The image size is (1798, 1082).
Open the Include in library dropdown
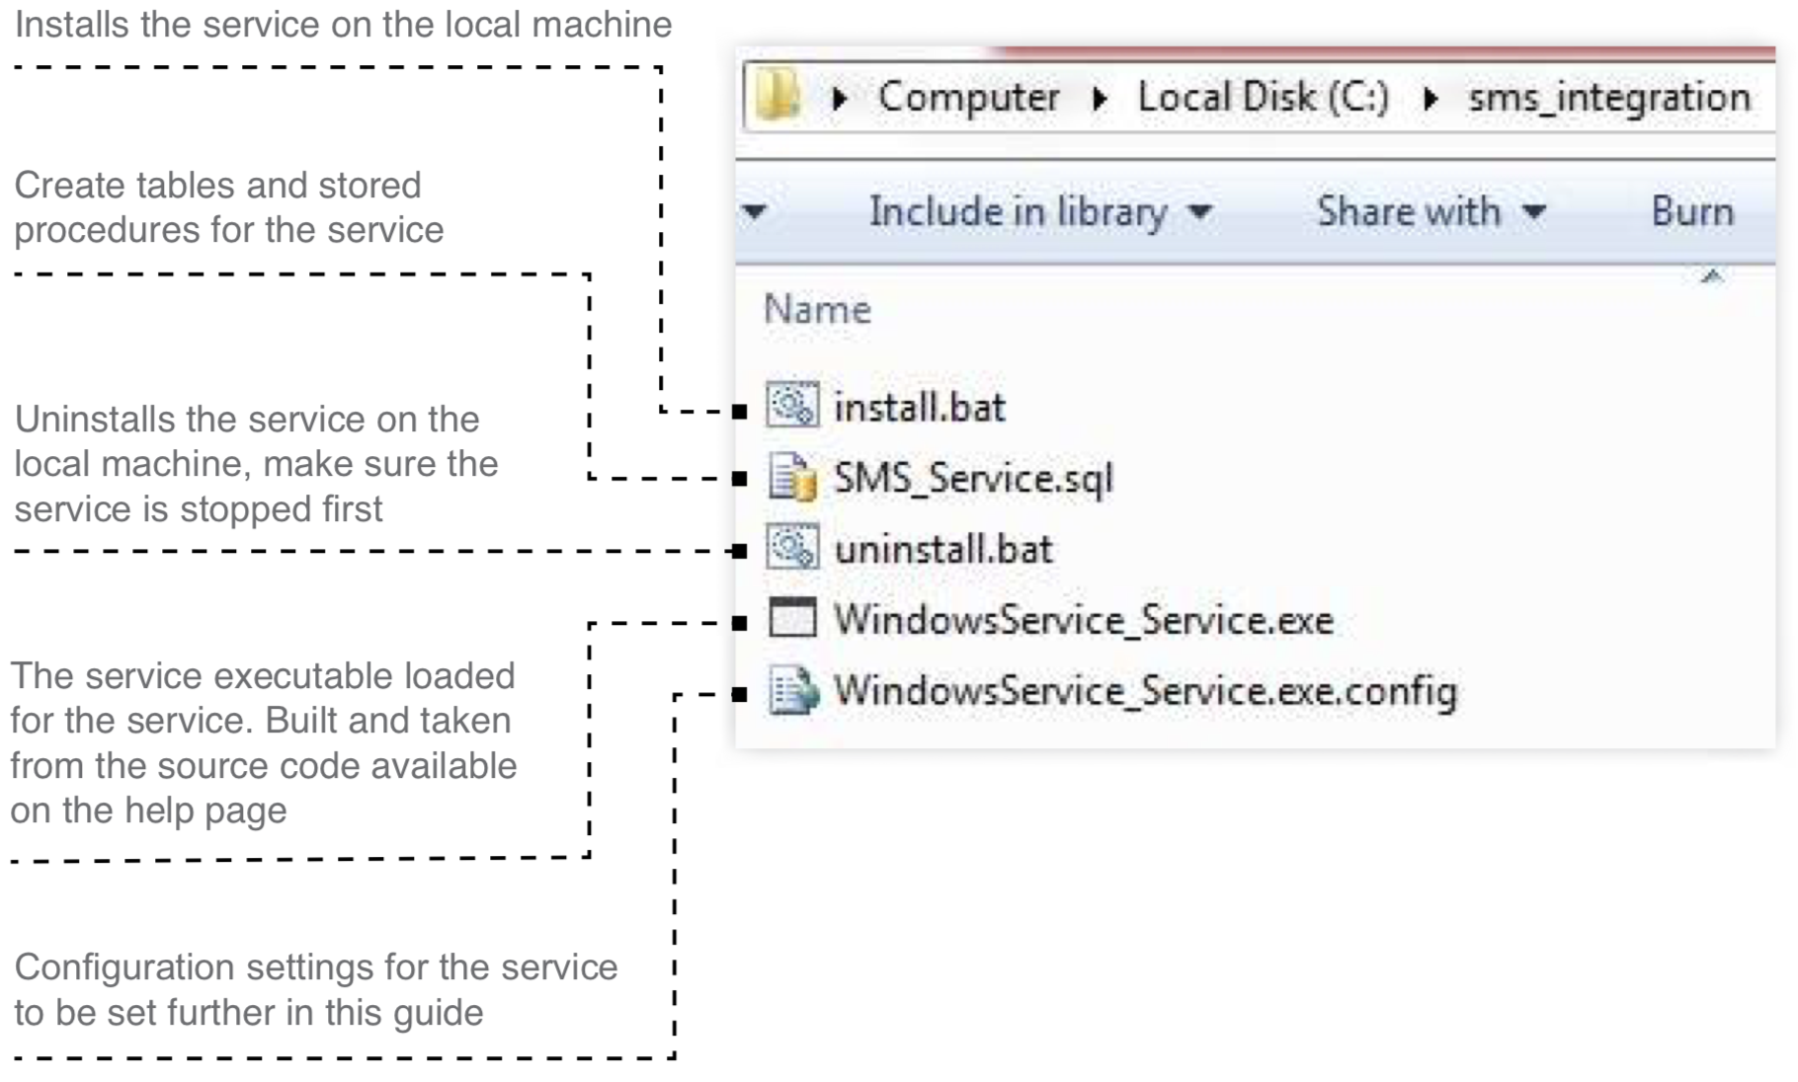pyautogui.click(x=1040, y=211)
